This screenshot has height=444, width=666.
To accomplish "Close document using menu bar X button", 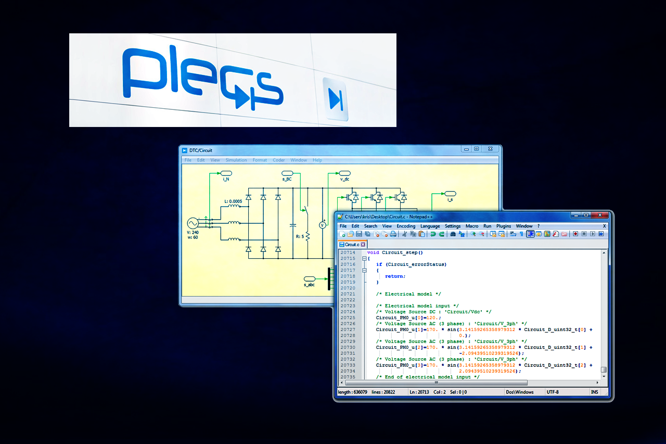I will (604, 226).
